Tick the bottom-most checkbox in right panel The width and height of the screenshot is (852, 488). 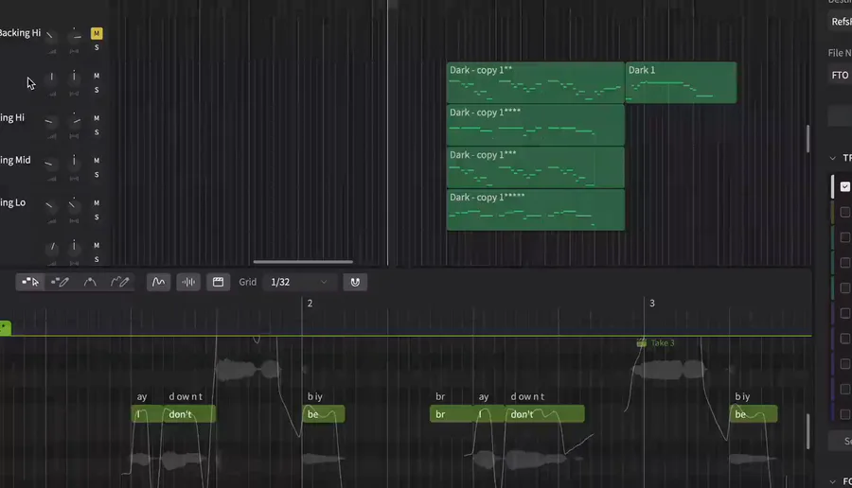pyautogui.click(x=845, y=414)
